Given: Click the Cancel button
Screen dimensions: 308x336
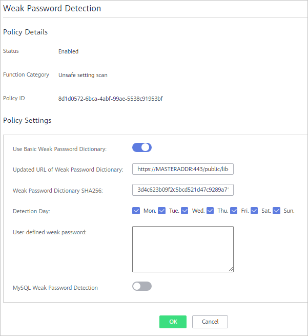Looking at the screenshot, I should click(210, 322).
